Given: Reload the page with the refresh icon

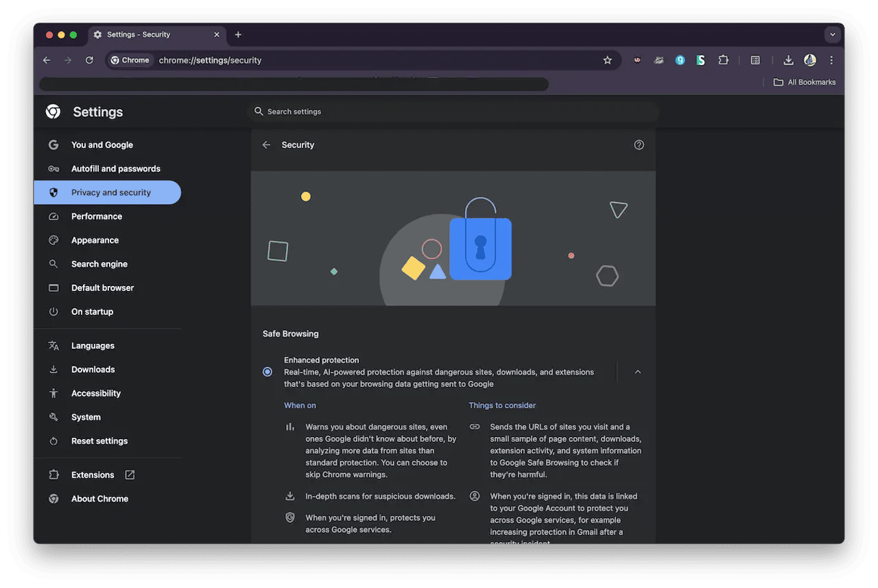Looking at the screenshot, I should pyautogui.click(x=90, y=61).
